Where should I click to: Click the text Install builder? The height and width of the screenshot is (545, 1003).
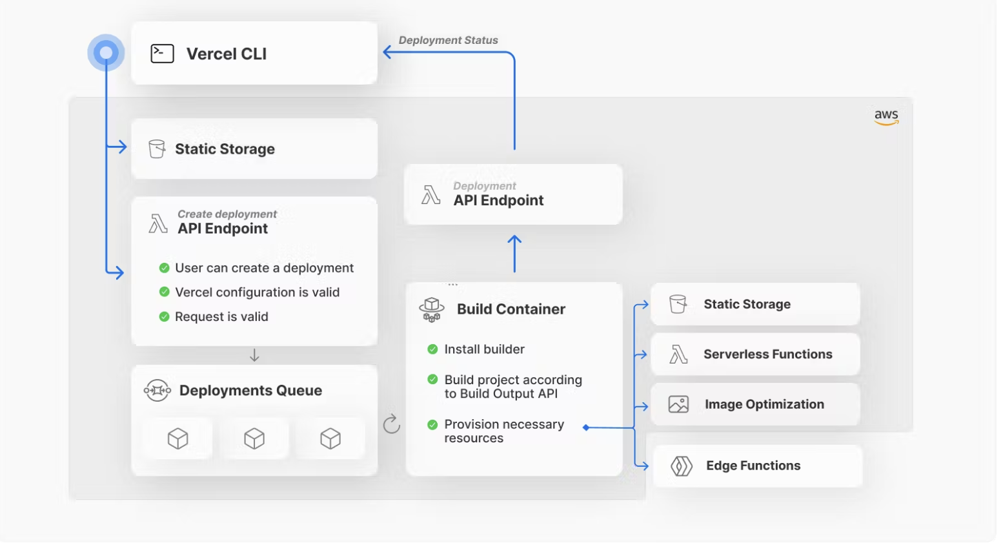tap(484, 349)
